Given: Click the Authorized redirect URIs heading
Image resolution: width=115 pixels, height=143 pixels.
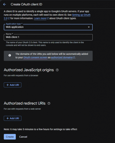Looking at the screenshot, I should (25, 103).
